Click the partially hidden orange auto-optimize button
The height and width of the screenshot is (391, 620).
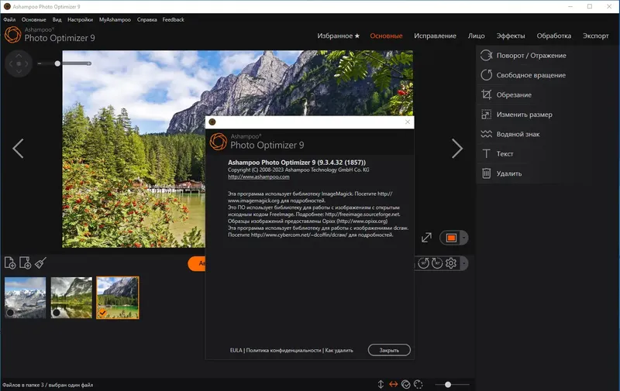click(197, 263)
